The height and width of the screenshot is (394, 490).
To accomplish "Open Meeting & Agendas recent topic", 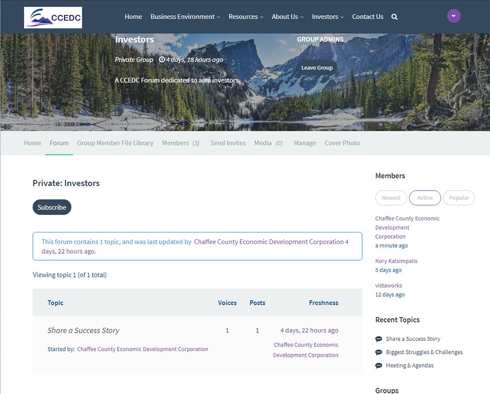I will 410,366.
